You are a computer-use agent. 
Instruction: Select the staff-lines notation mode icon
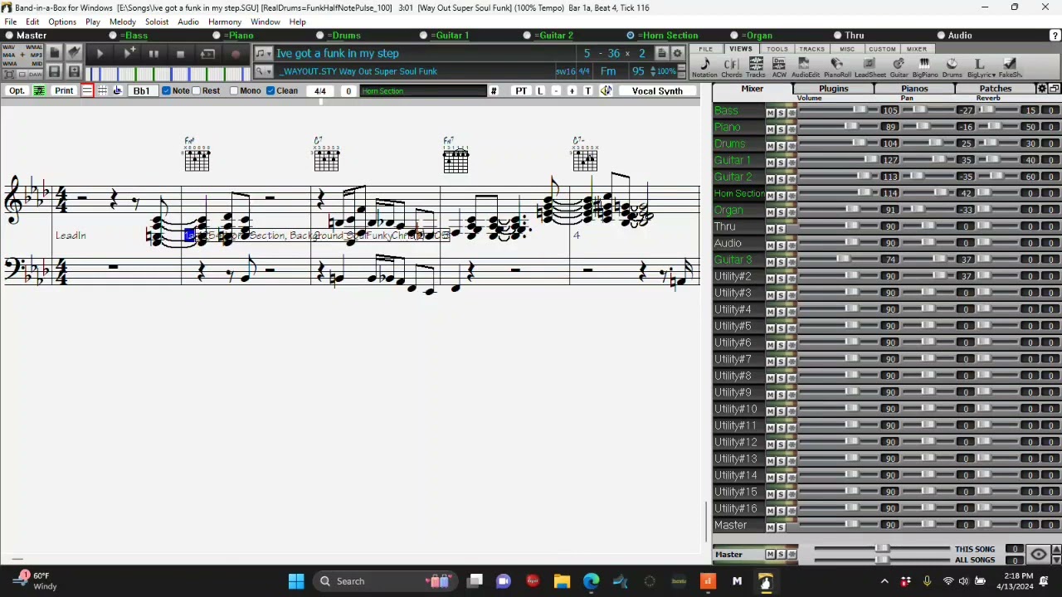tap(87, 90)
